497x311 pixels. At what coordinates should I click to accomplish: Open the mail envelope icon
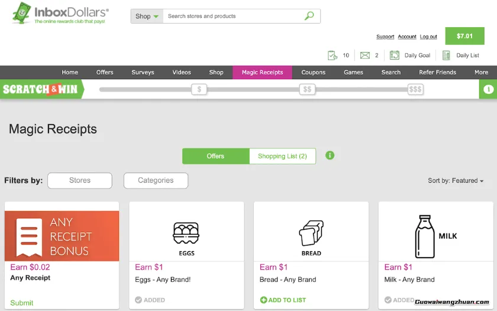coord(365,56)
